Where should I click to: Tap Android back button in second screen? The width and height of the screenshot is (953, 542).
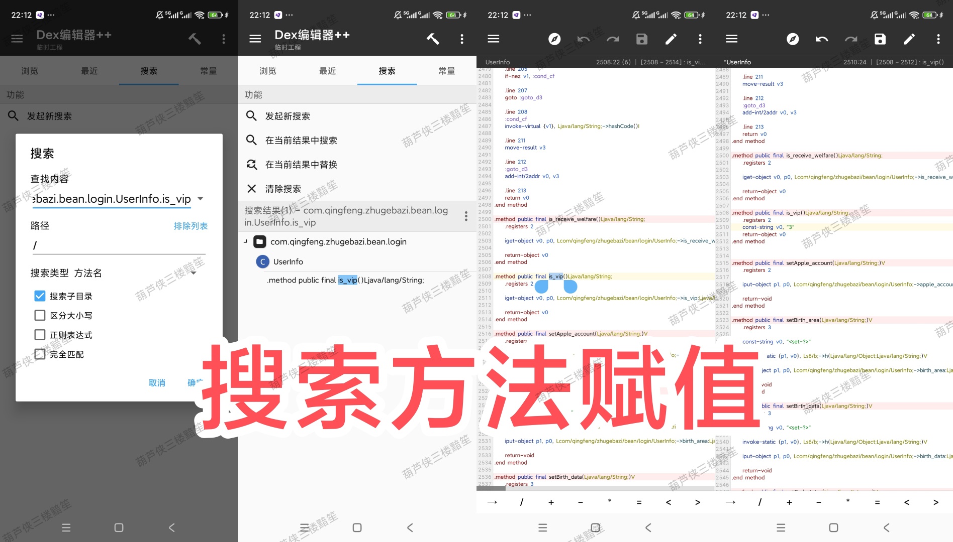[x=410, y=527]
